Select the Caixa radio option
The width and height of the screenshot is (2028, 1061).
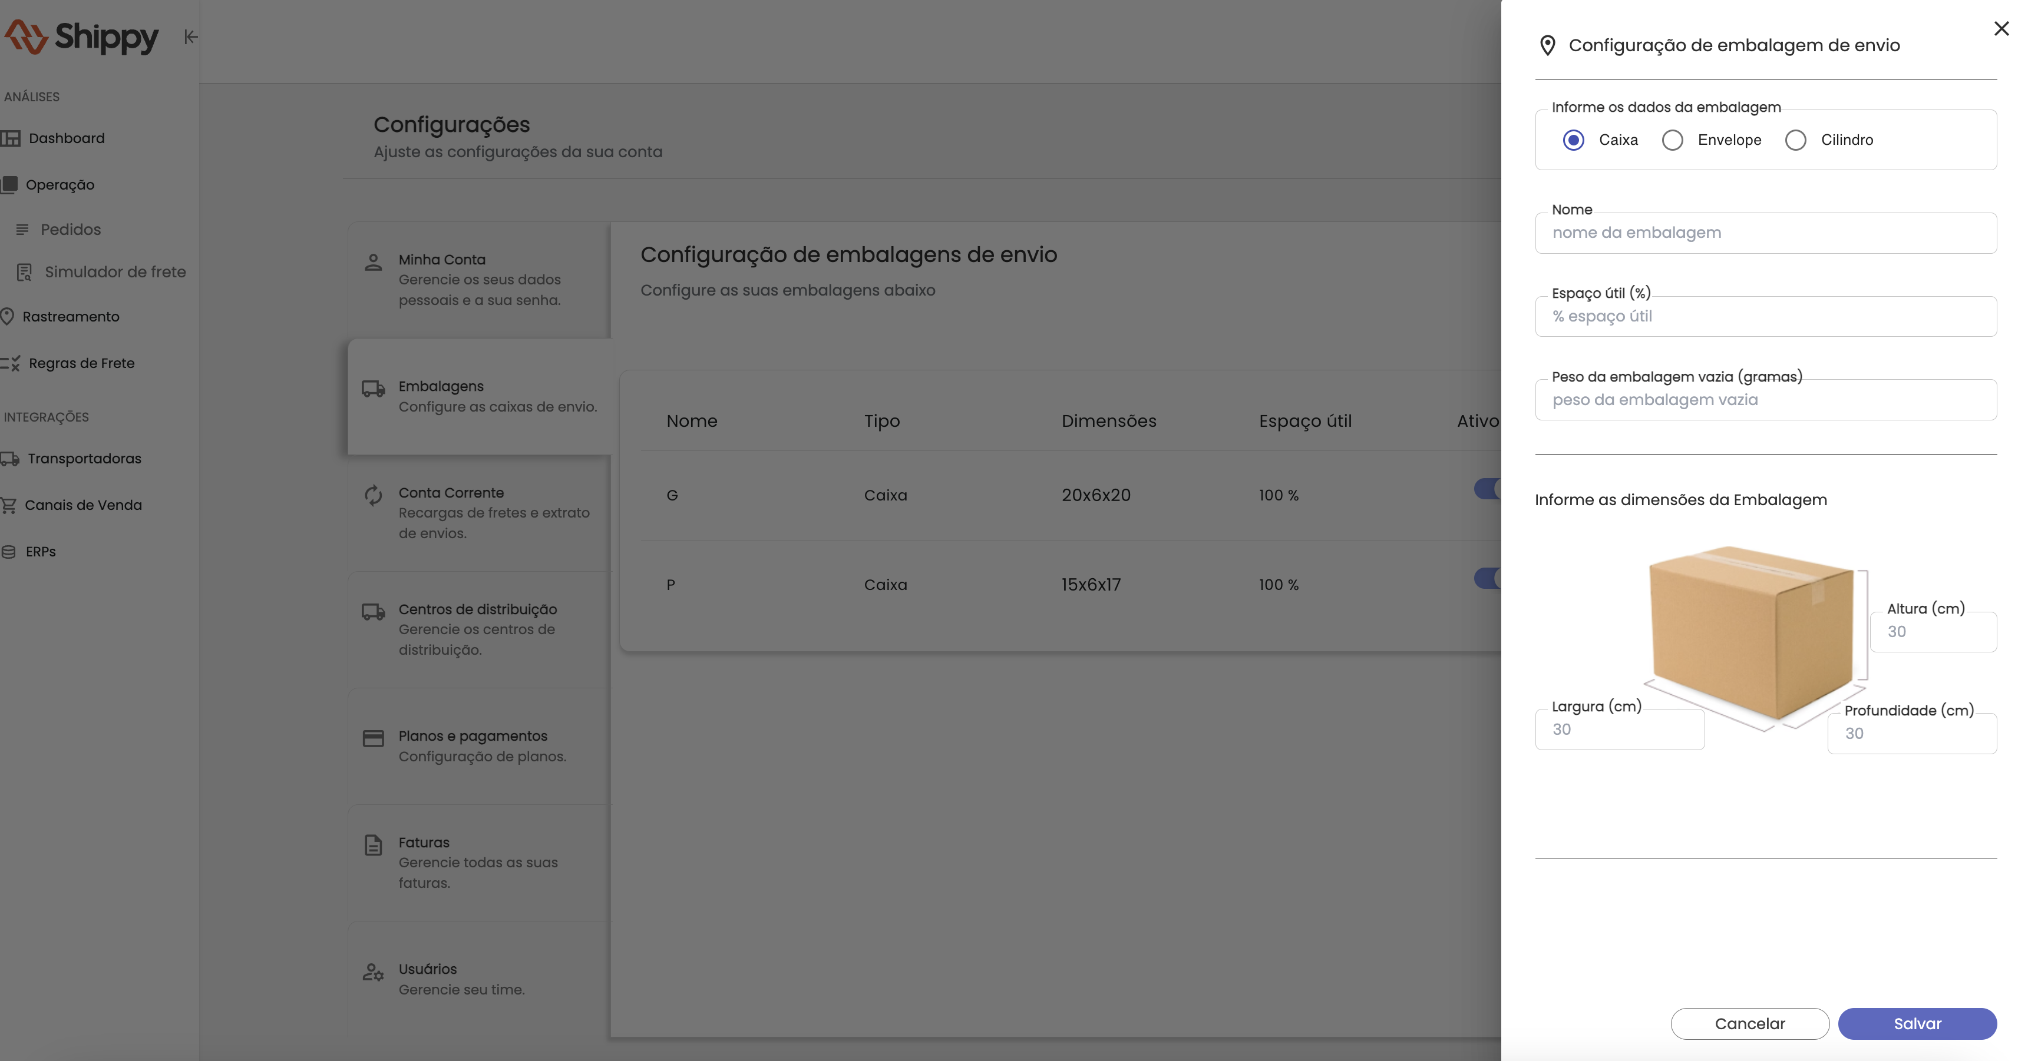tap(1573, 140)
